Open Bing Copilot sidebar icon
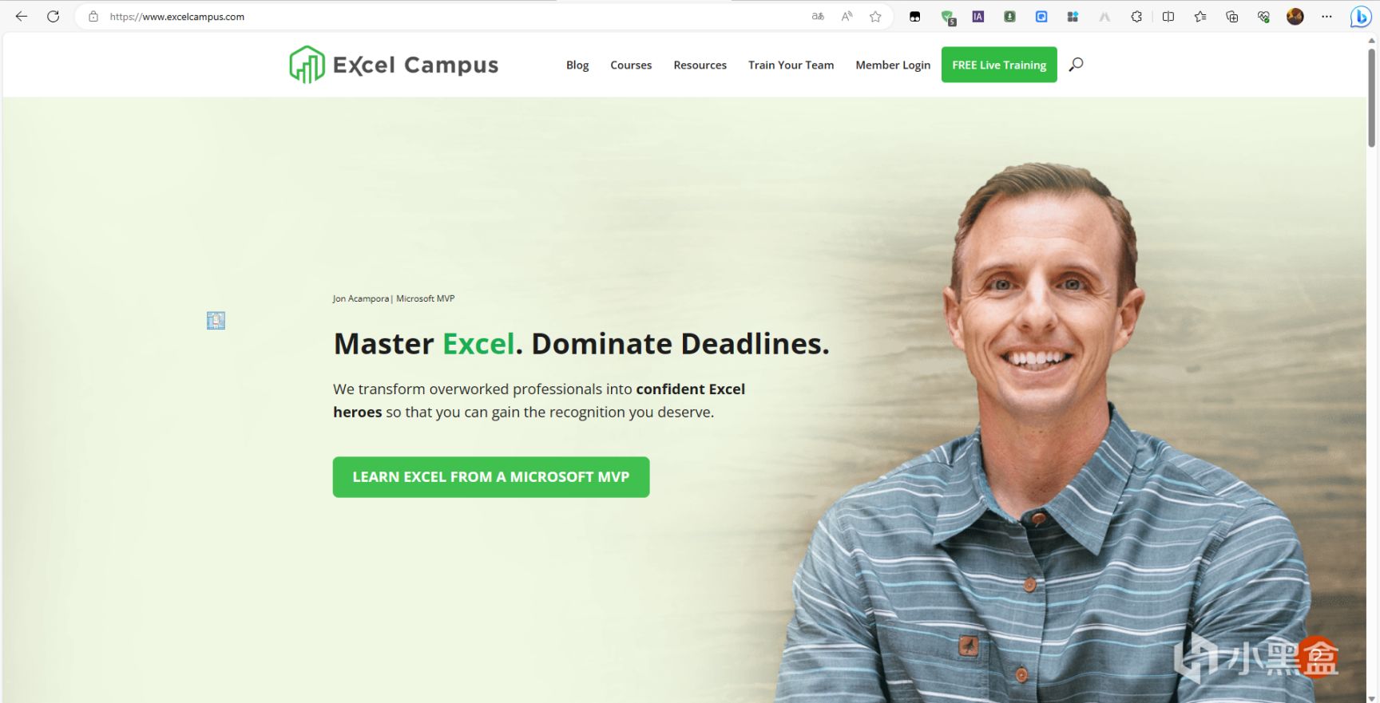1380x703 pixels. pyautogui.click(x=1361, y=17)
